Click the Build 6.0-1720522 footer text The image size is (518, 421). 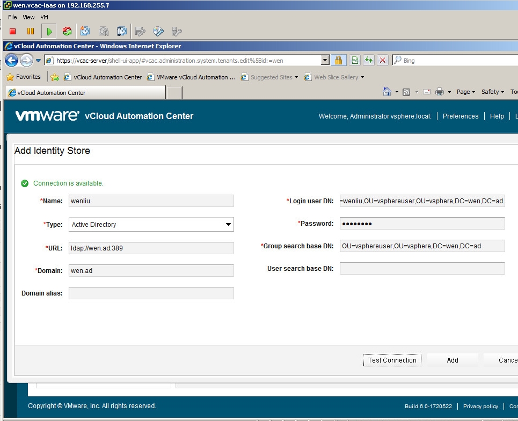[428, 406]
